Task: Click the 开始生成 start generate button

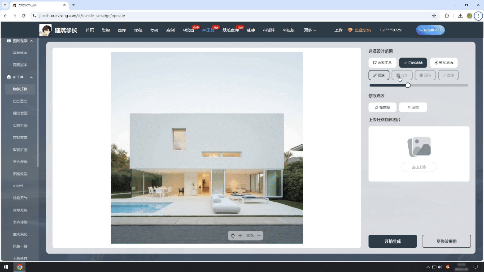Action: (392, 241)
